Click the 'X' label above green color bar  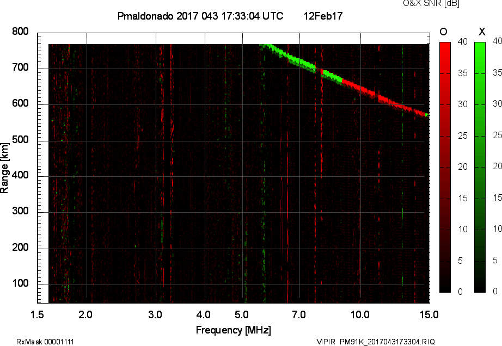coord(481,32)
